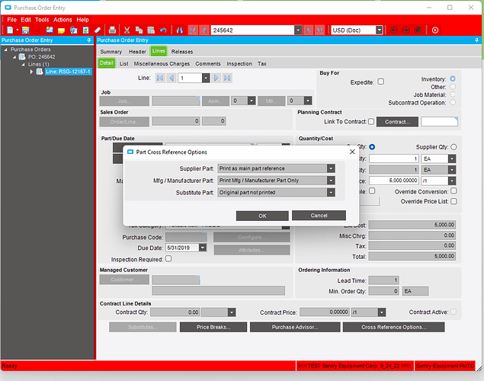Go to first PO record in toolbar
Image resolution: width=484 pixels, height=381 pixels.
pos(193,30)
